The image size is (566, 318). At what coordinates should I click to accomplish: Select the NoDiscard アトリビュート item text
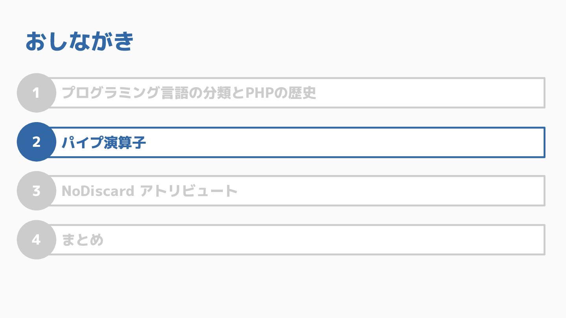coord(150,191)
